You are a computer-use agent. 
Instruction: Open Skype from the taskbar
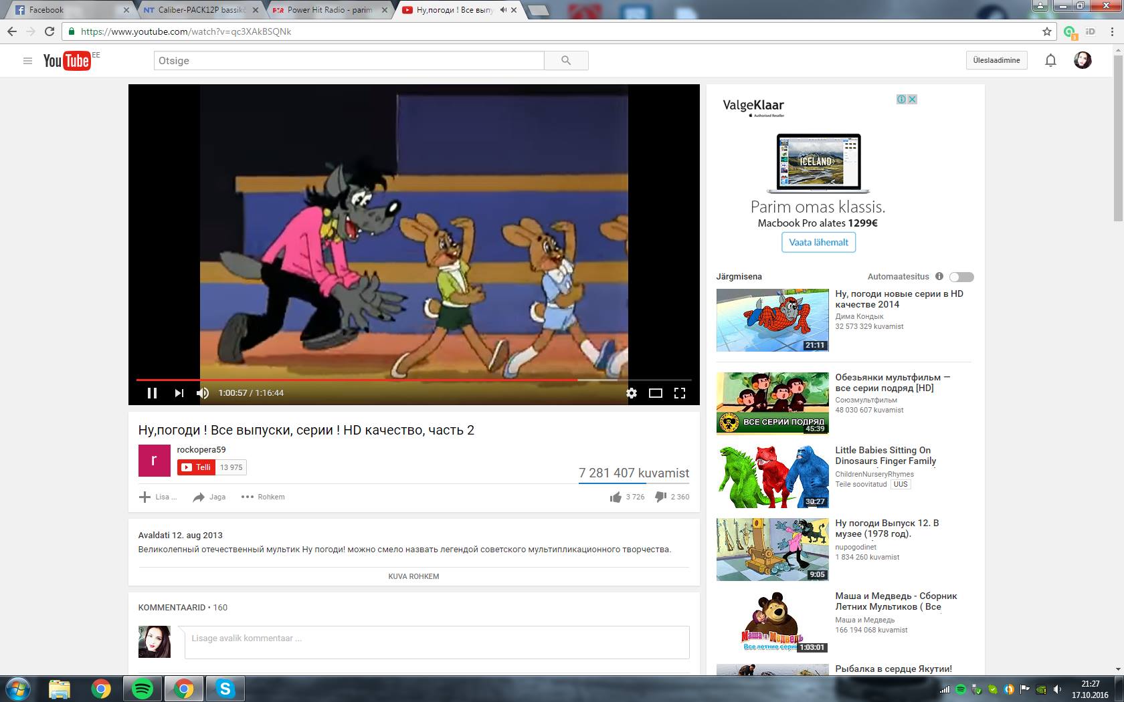pyautogui.click(x=225, y=689)
